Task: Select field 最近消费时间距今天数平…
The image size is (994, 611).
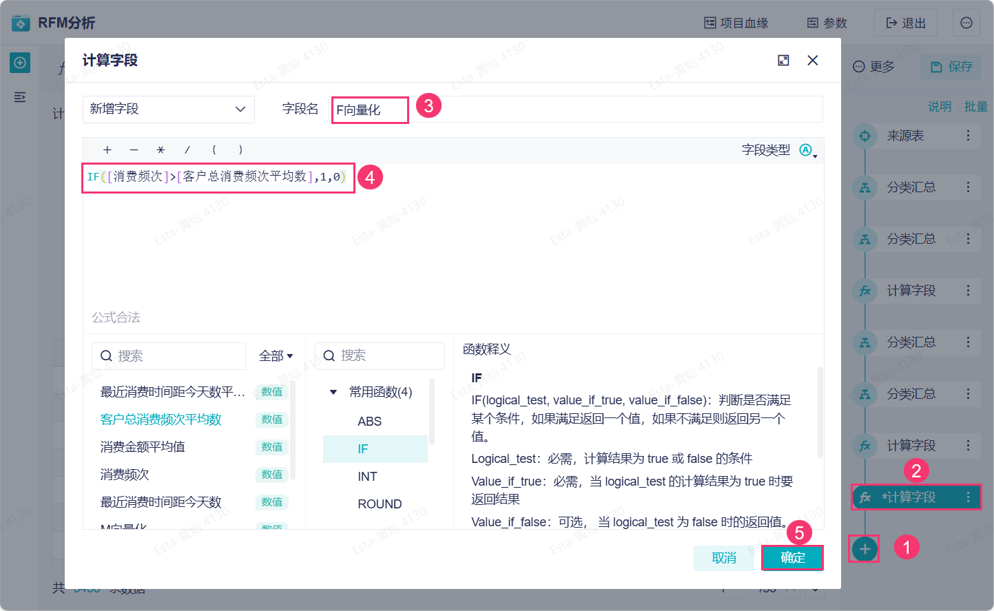Action: click(173, 392)
